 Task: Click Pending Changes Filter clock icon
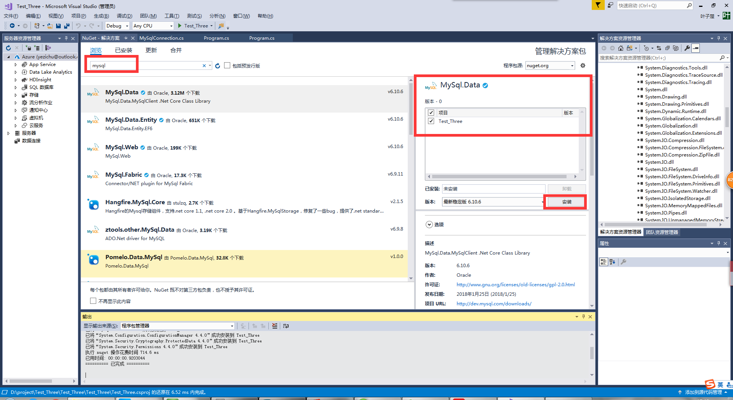[646, 48]
